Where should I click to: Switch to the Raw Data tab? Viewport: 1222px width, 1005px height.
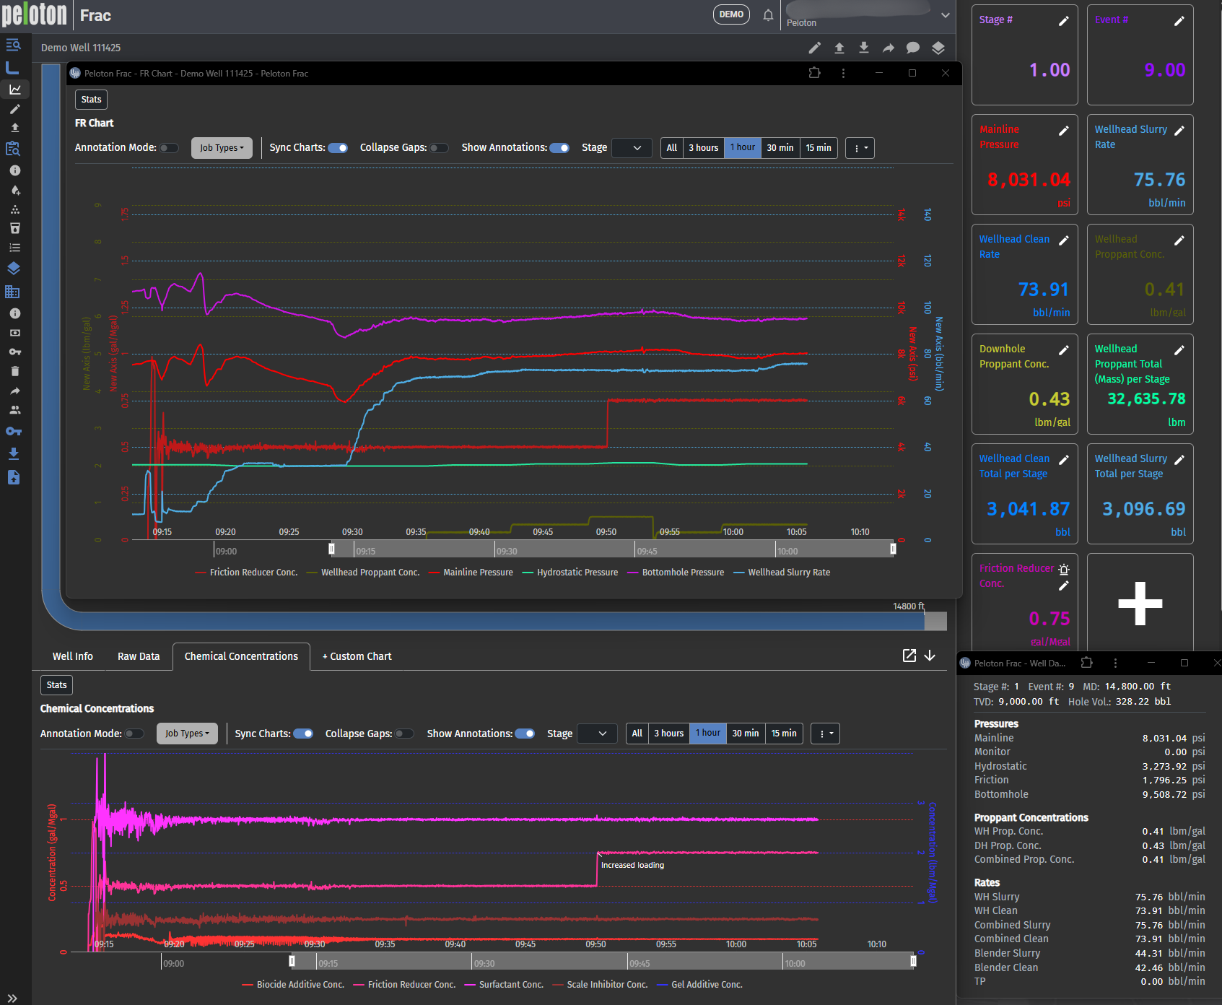click(139, 656)
